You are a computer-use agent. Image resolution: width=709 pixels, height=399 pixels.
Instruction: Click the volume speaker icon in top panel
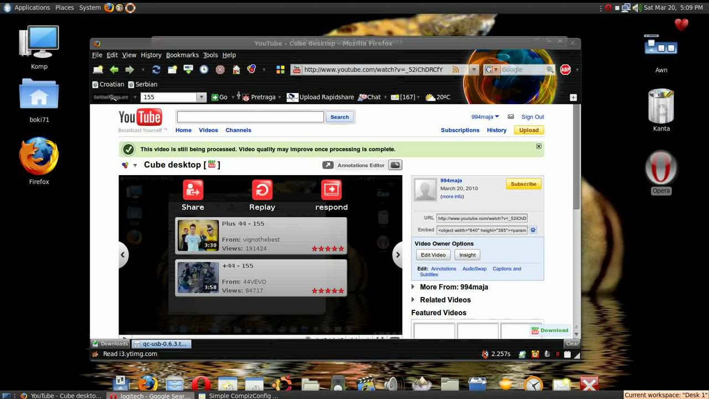click(x=636, y=8)
